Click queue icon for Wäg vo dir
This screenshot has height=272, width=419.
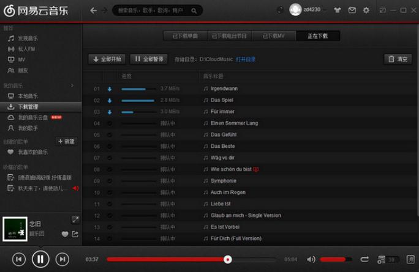coord(110,158)
